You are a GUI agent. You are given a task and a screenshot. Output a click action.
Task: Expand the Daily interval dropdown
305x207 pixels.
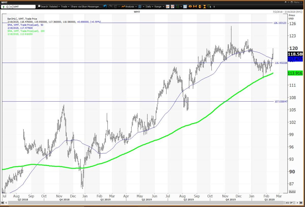click(149, 6)
